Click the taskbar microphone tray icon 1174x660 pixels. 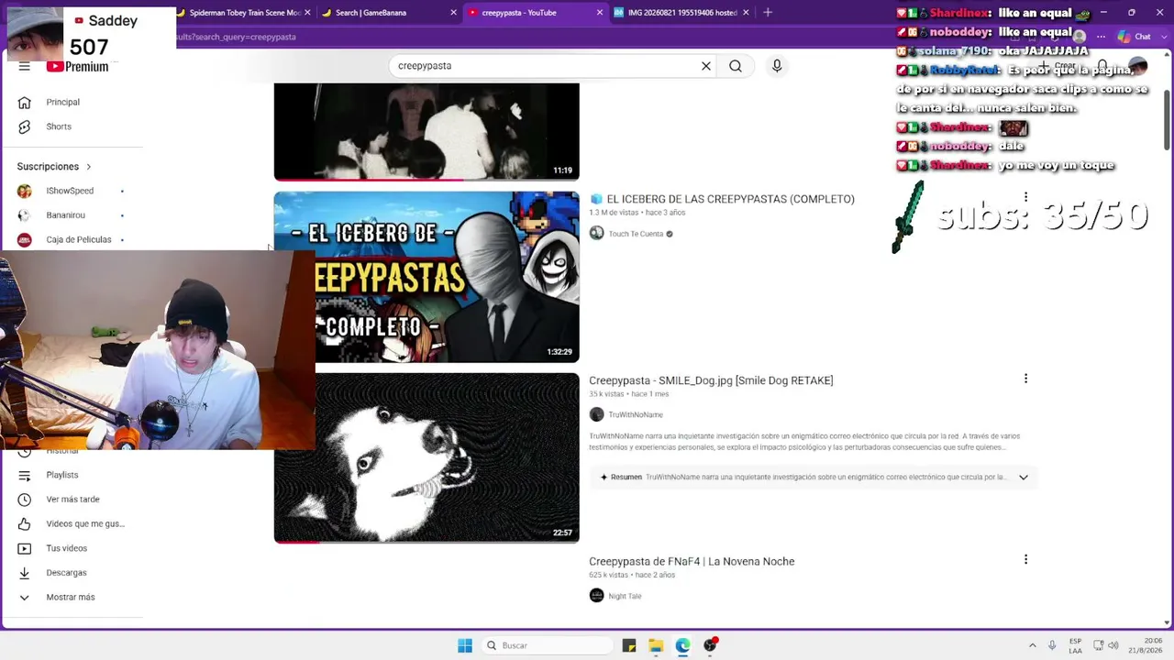point(1052,645)
